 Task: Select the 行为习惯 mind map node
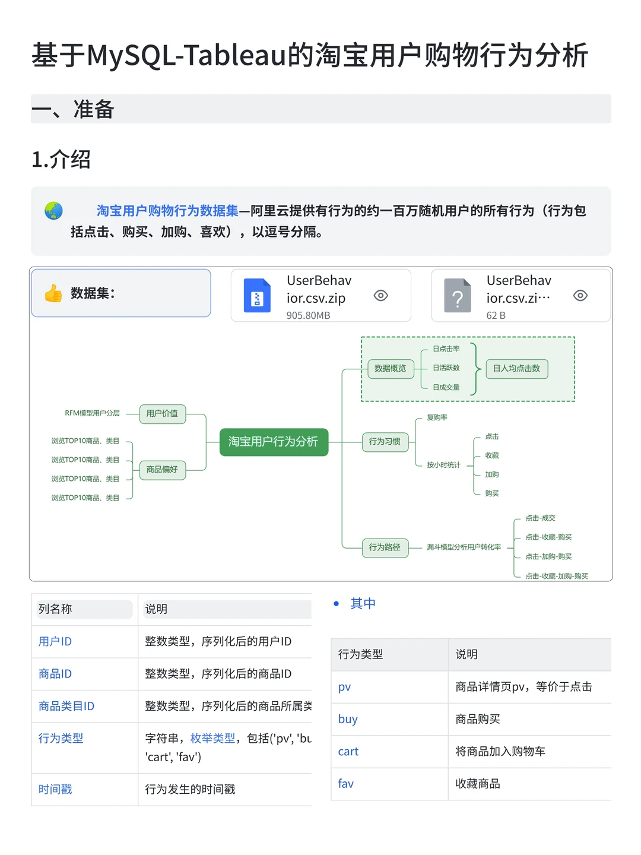coord(385,442)
